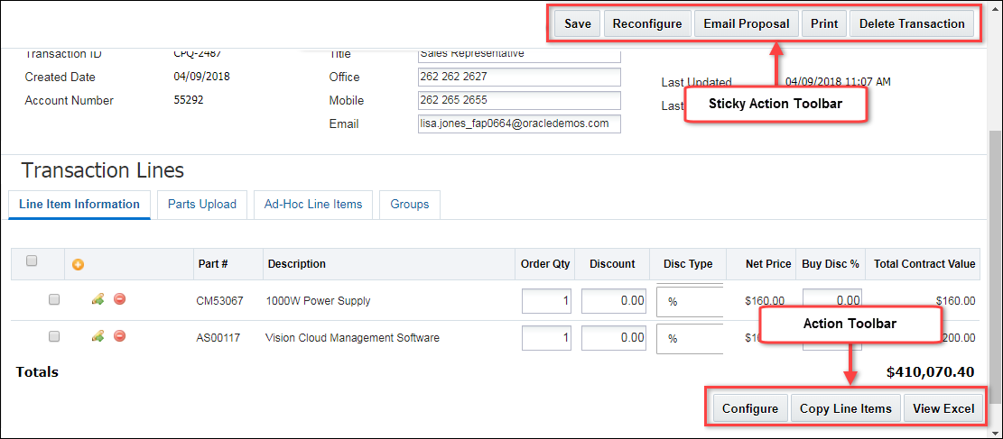
Task: Check the box for part CM53067
Action: tap(54, 300)
